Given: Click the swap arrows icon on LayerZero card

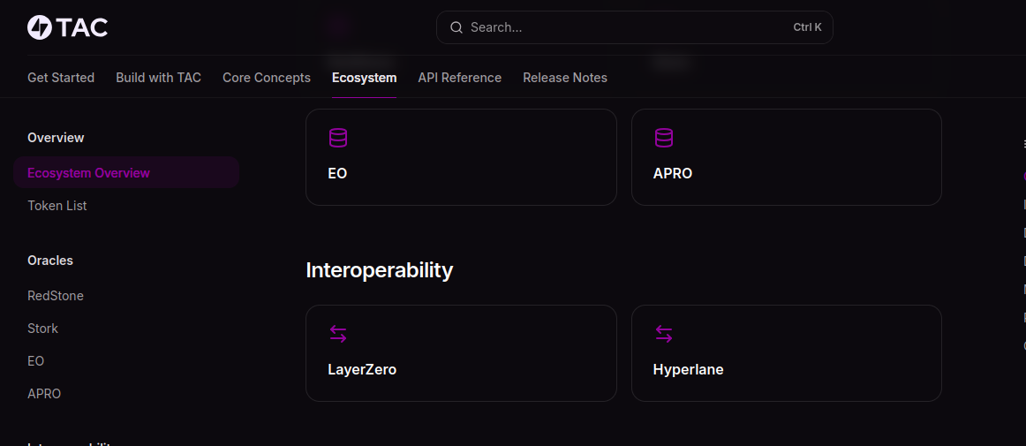Looking at the screenshot, I should click(338, 334).
